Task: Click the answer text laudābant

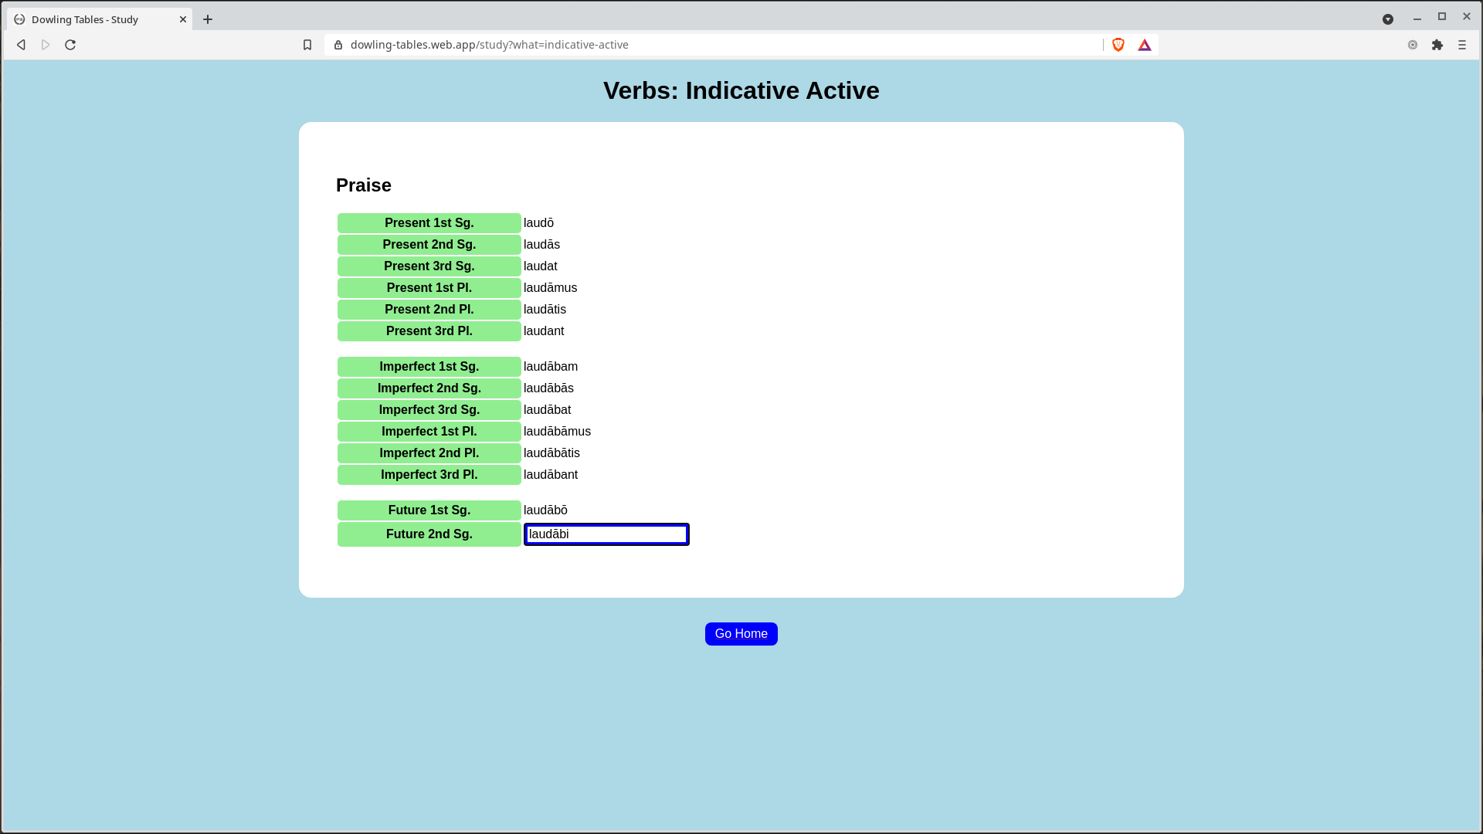Action: [x=551, y=475]
